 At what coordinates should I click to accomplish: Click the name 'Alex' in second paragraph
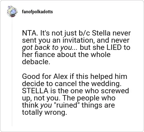(x=60, y=76)
